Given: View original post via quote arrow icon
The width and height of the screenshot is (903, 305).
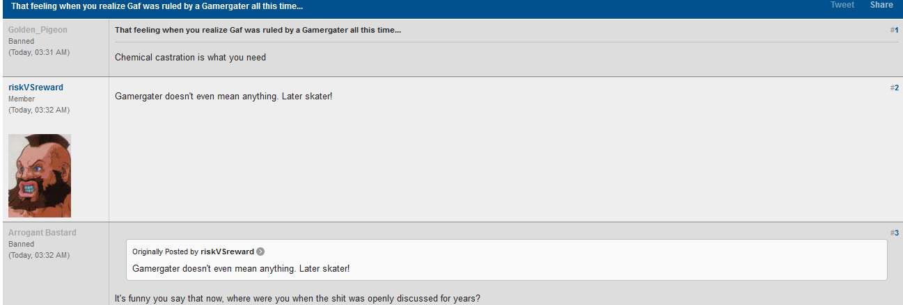Looking at the screenshot, I should point(260,252).
